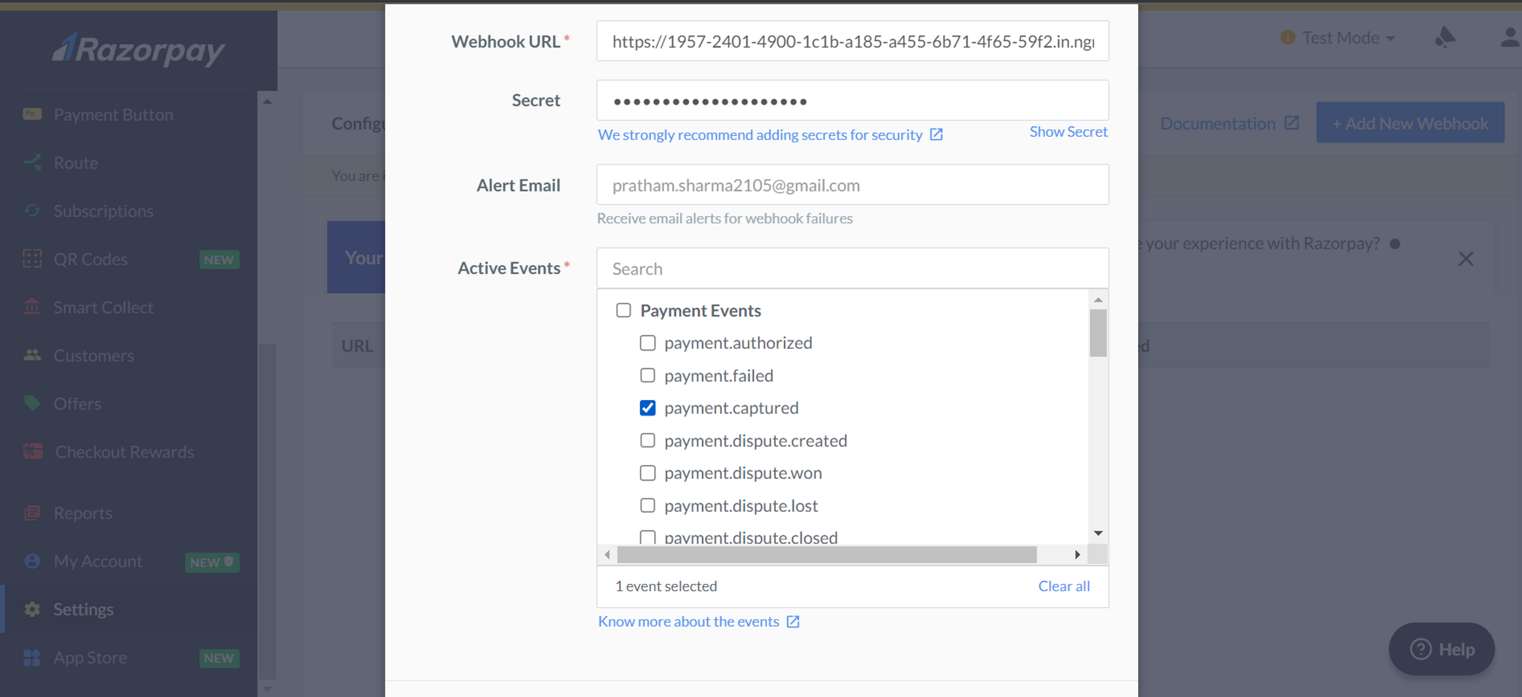This screenshot has width=1522, height=697.
Task: Click the QR Codes sidebar icon
Action: (32, 259)
